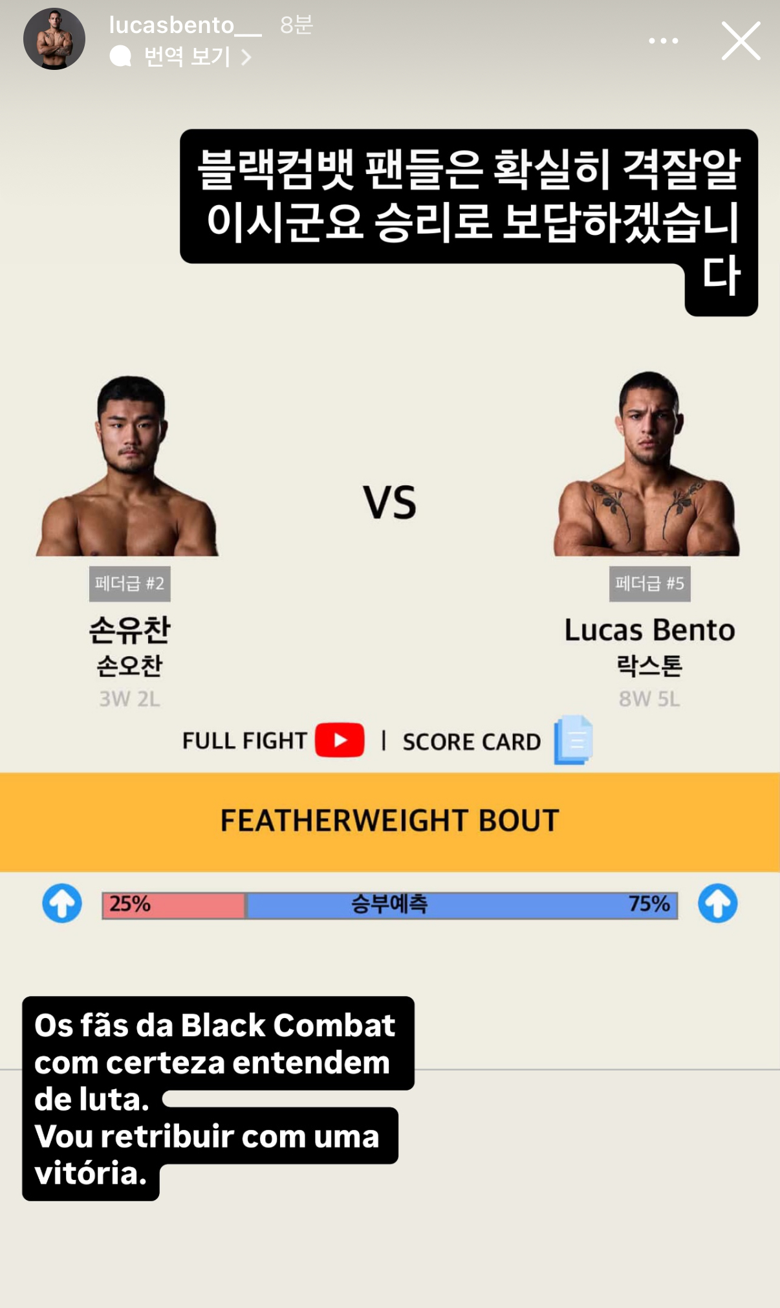780x1308 pixels.
Task: Vote for Lucas Bento with right up-arrow
Action: click(717, 903)
